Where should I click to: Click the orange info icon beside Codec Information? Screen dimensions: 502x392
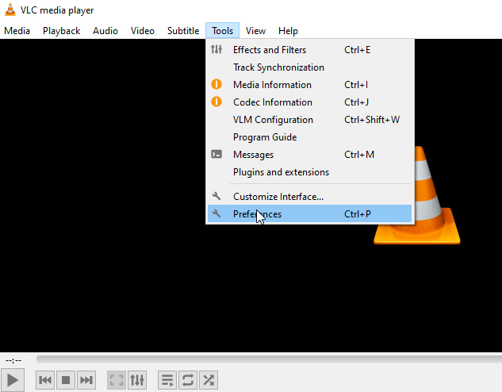click(217, 102)
